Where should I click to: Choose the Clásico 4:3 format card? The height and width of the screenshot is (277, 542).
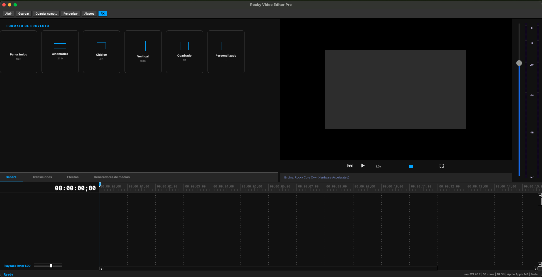(102, 52)
